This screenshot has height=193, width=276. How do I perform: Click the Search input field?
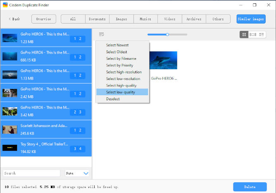[x=32, y=173]
